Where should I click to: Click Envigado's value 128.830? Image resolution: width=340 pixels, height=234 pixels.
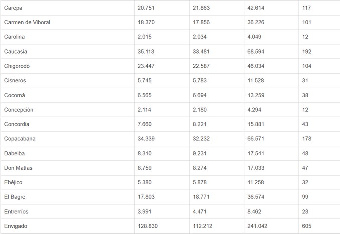pyautogui.click(x=148, y=226)
